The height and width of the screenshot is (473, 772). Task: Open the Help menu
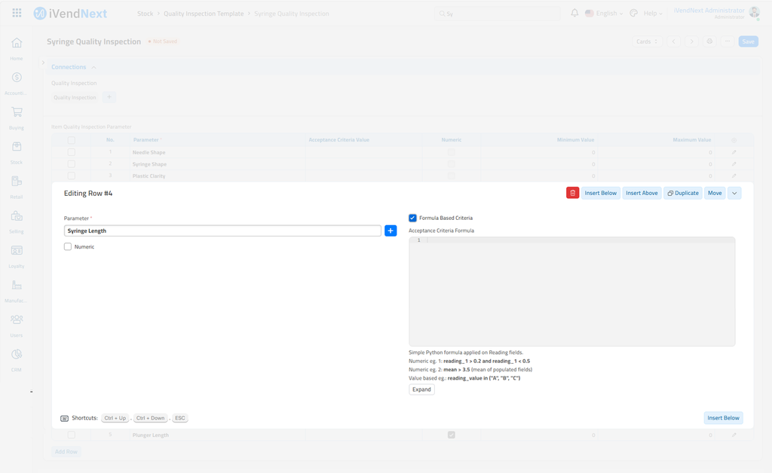coord(653,14)
